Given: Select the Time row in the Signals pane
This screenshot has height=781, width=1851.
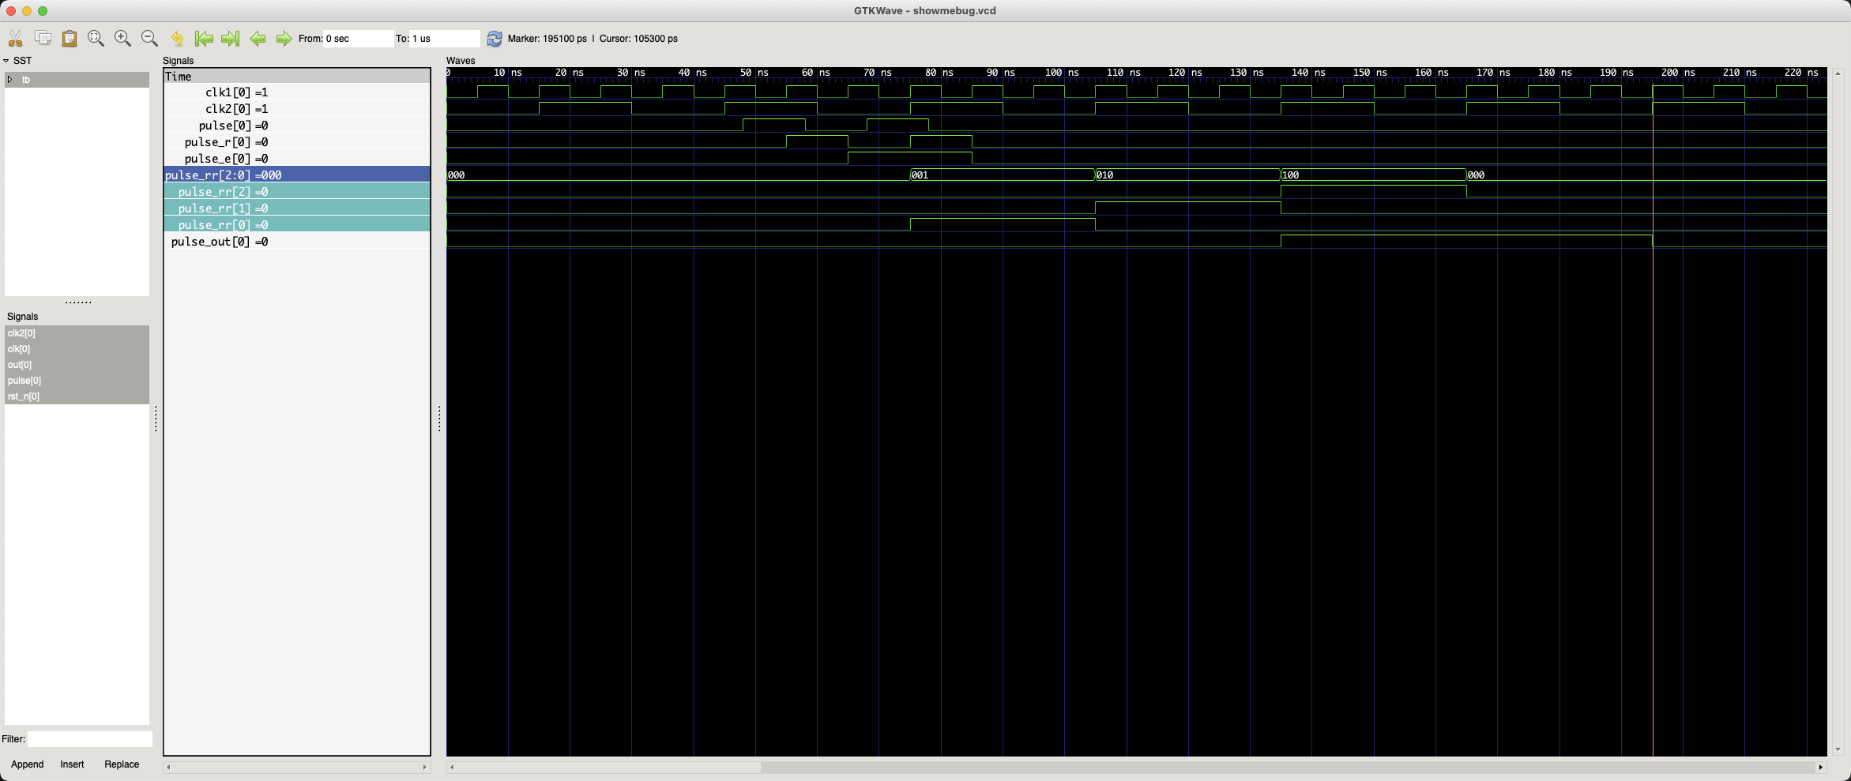Looking at the screenshot, I should tap(297, 77).
